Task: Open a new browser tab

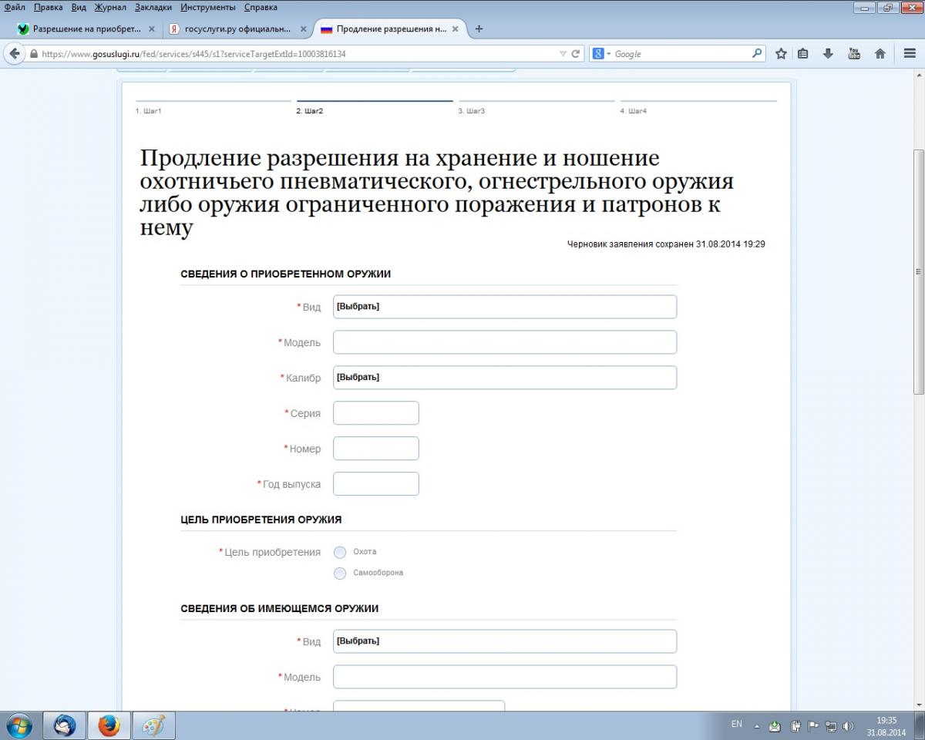Action: [479, 29]
